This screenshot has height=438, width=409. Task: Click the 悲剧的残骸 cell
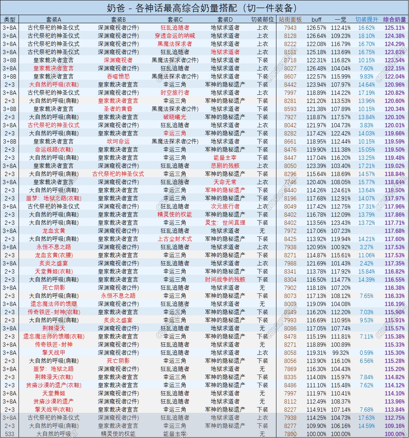click(x=226, y=166)
